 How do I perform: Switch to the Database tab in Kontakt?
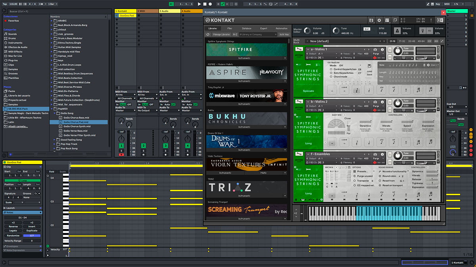(x=247, y=28)
